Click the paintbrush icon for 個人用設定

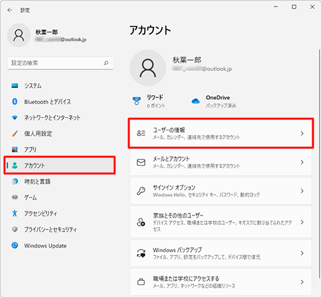click(x=15, y=134)
